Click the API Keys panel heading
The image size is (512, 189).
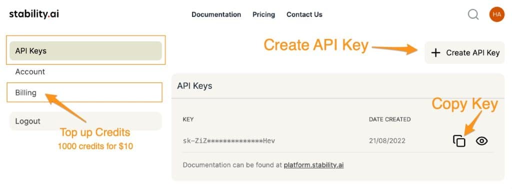(194, 86)
